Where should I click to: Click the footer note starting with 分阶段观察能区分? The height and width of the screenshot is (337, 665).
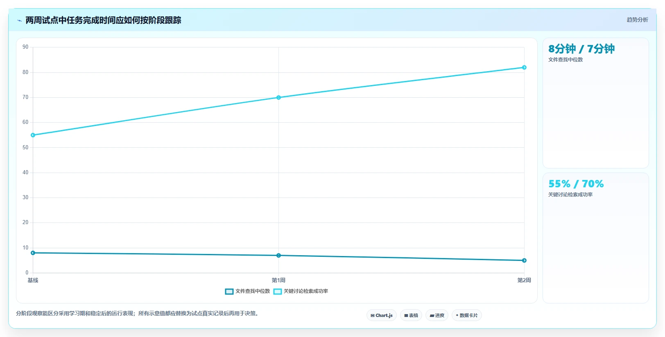coord(137,314)
